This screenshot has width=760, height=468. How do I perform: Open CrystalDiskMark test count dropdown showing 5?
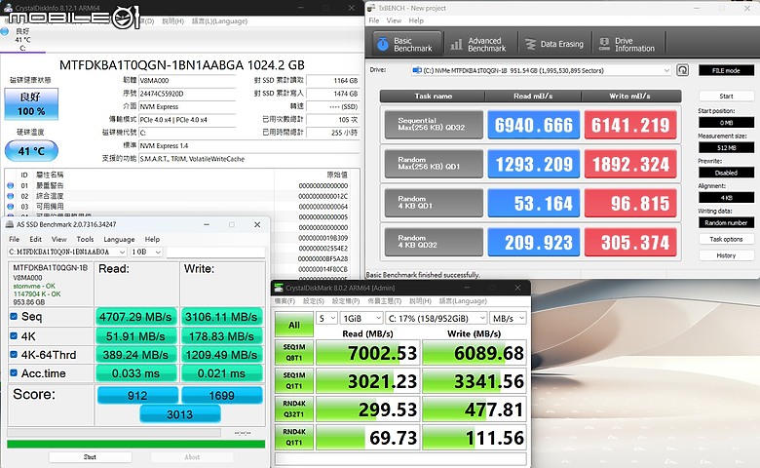pyautogui.click(x=326, y=318)
